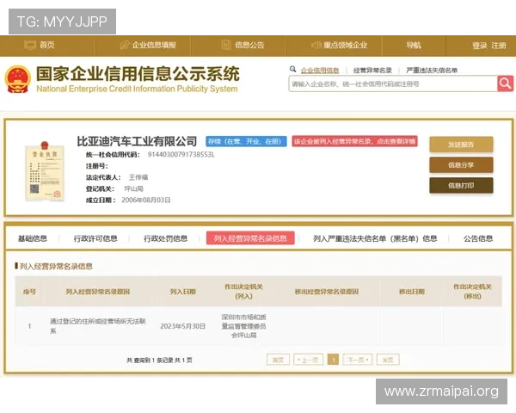Click the 信息打印 button
516x413 pixels.
pos(461,186)
